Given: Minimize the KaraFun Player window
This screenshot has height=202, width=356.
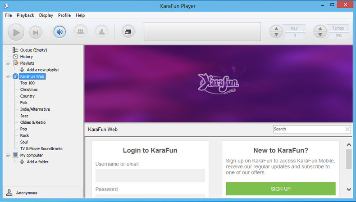Looking at the screenshot, I should (322, 5).
